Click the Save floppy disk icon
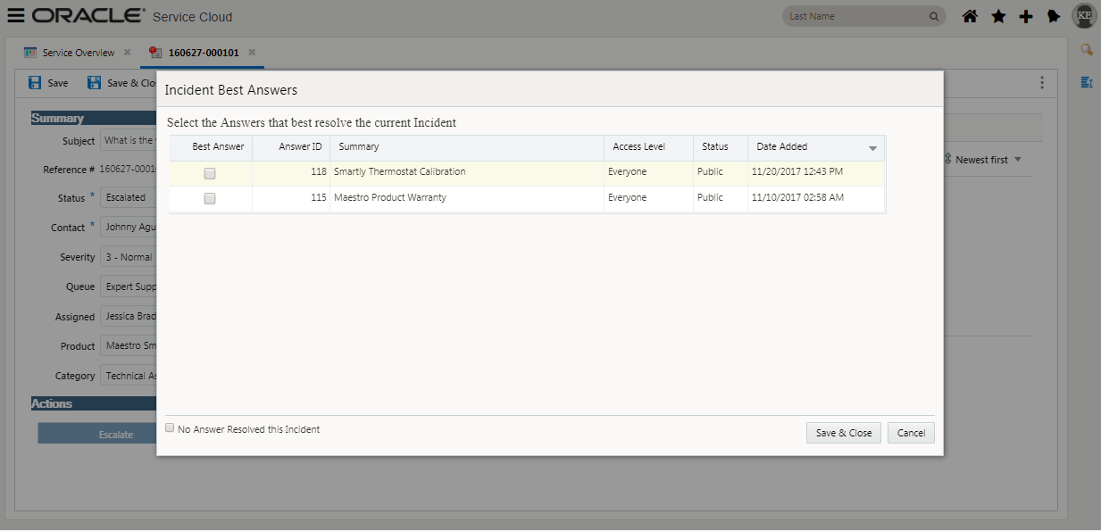 tap(35, 83)
